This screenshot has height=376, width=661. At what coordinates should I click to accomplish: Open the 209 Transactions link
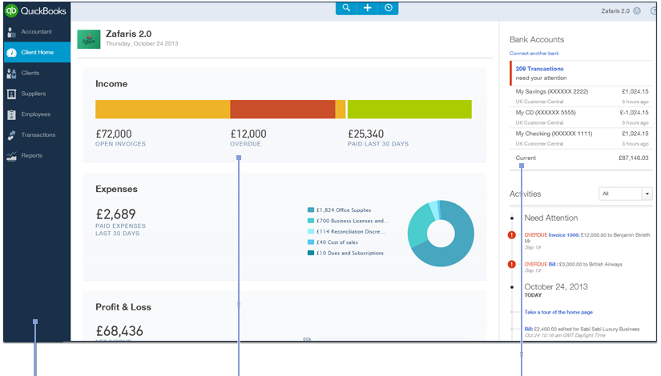point(539,69)
